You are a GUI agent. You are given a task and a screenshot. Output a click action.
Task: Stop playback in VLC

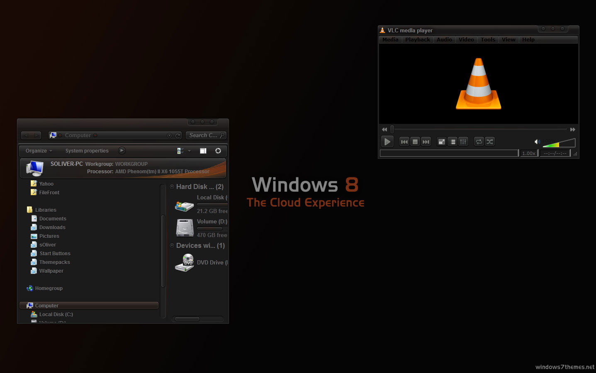tap(415, 142)
